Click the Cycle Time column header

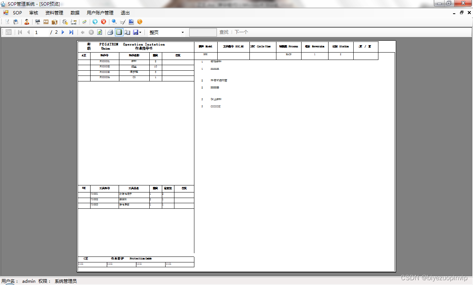click(263, 47)
